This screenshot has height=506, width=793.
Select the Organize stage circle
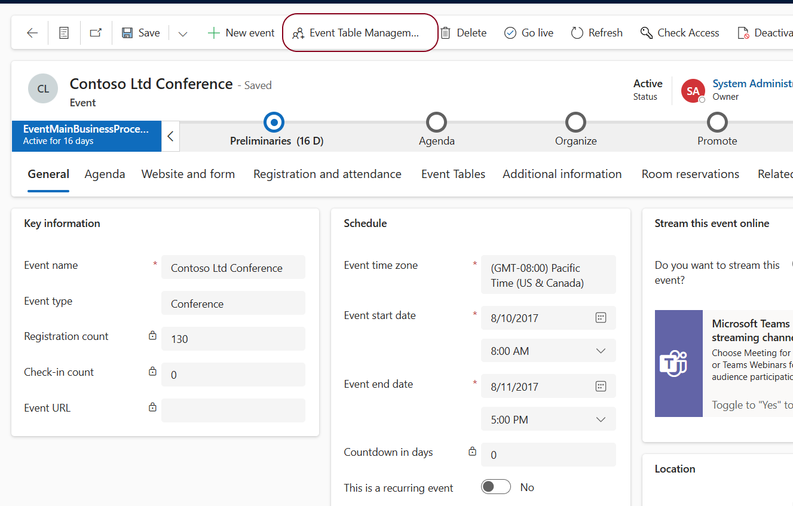click(x=575, y=122)
